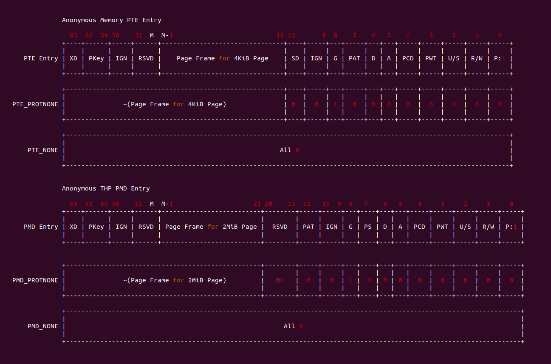Select the PTE_PROTNONE row label
The width and height of the screenshot is (551, 364).
click(x=35, y=104)
